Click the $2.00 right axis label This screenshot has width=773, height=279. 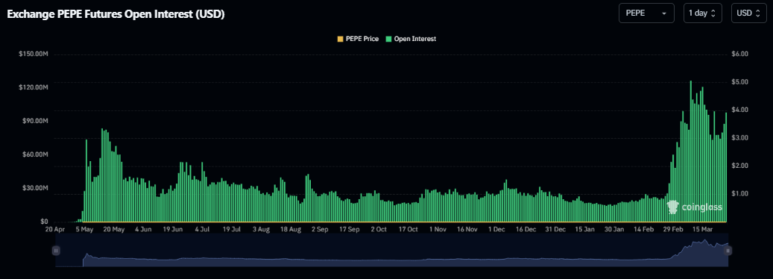point(741,166)
